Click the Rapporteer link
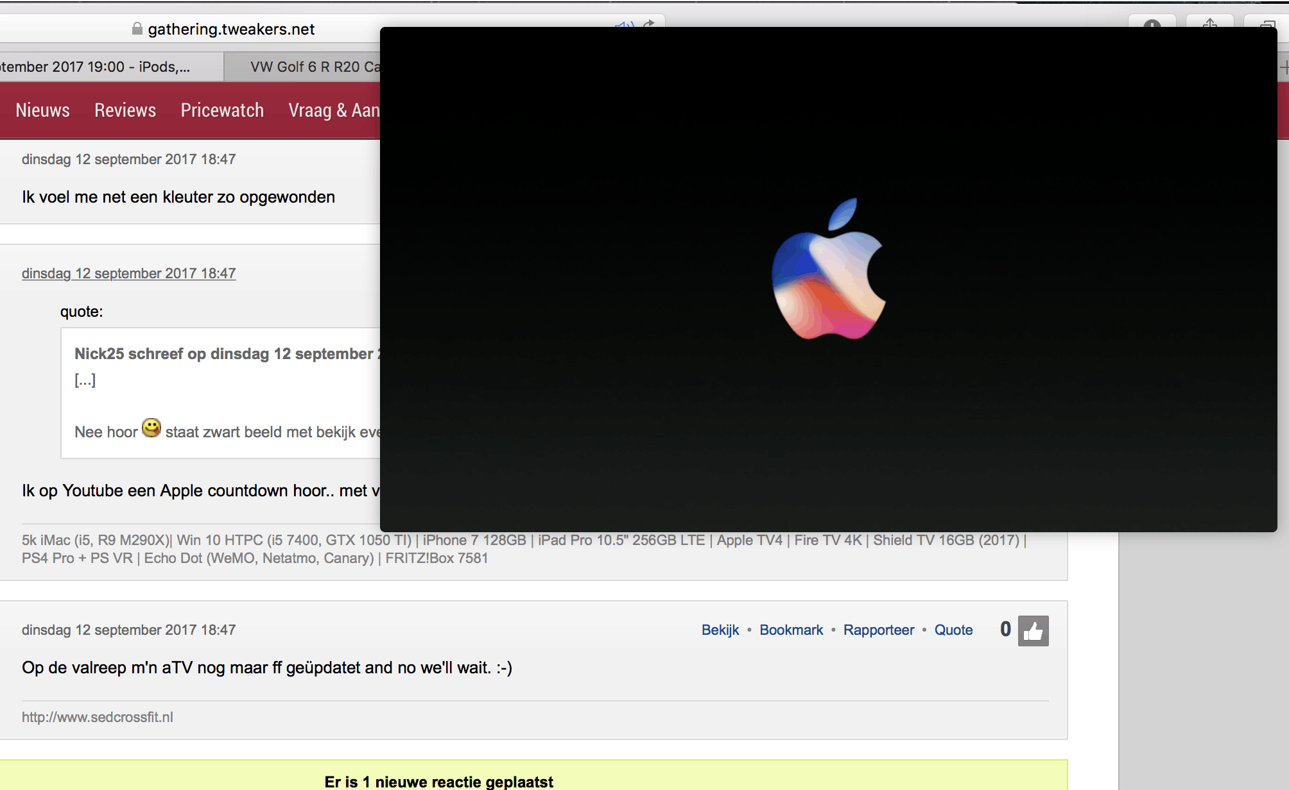1289x790 pixels. (878, 630)
